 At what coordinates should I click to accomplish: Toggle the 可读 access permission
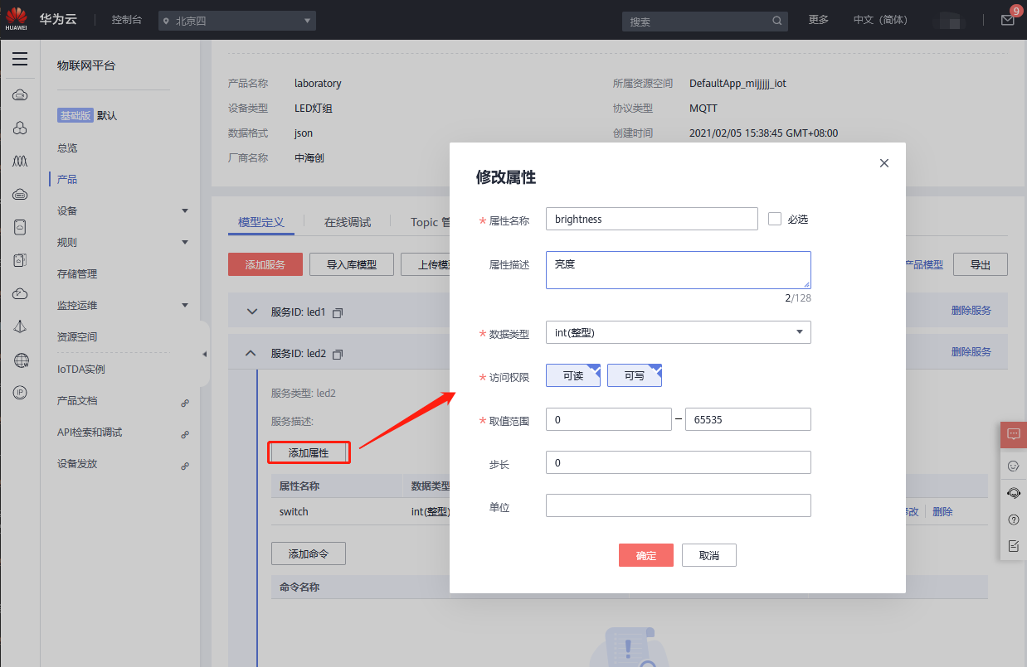tap(573, 375)
